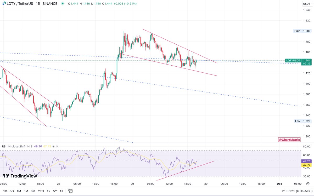The image size is (314, 196).
Task: Select the YTD date range
Action: (41, 191)
